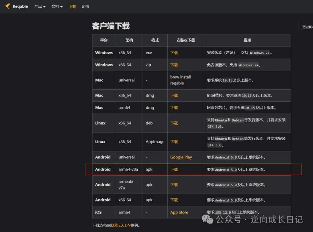Click the 平台 column header
Image resolution: width=313 pixels, height=232 pixels.
click(x=104, y=40)
